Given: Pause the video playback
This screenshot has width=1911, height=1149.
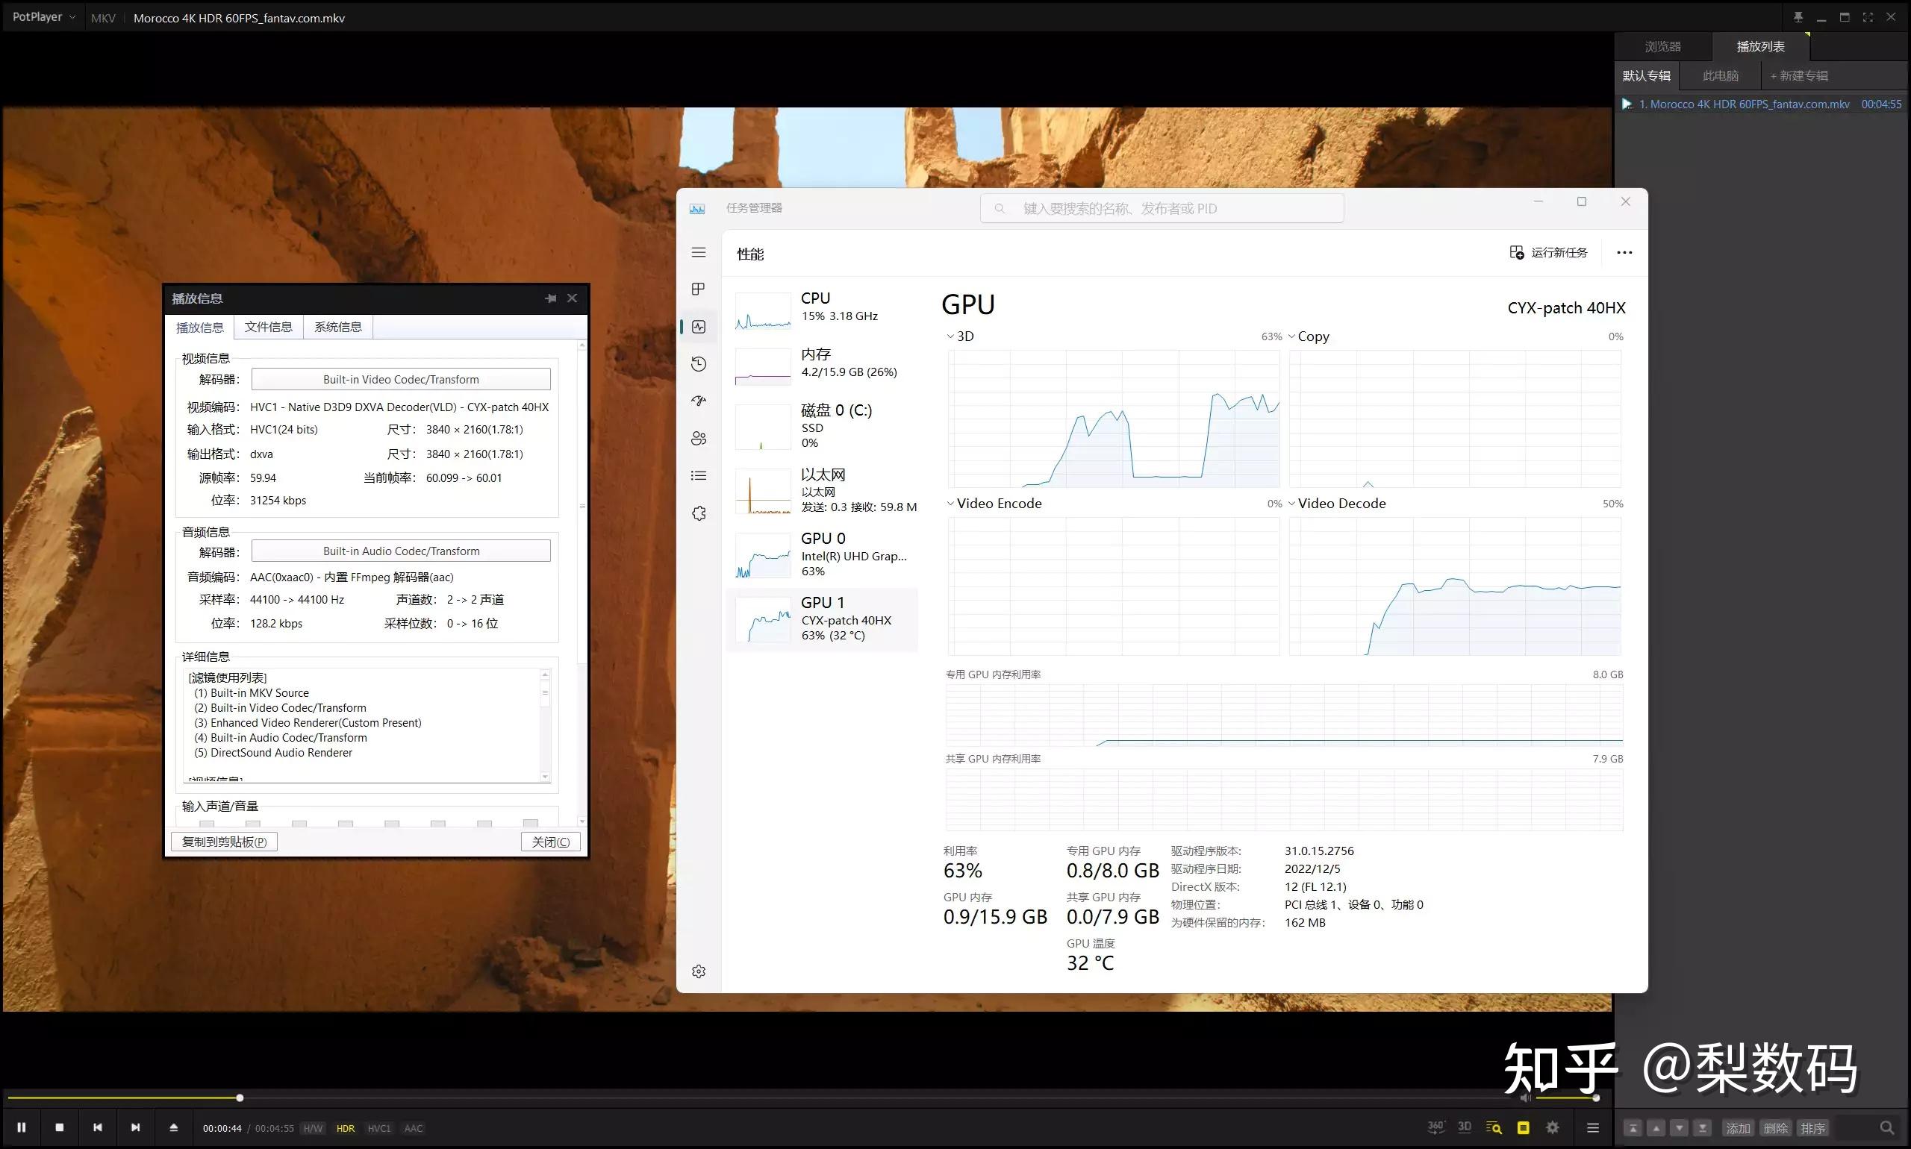Looking at the screenshot, I should [22, 1127].
